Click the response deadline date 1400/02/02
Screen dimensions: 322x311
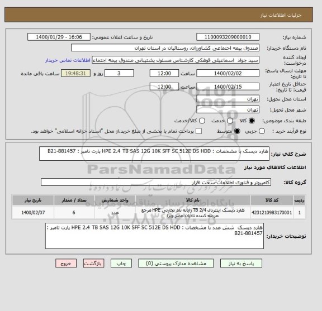pyautogui.click(x=228, y=73)
